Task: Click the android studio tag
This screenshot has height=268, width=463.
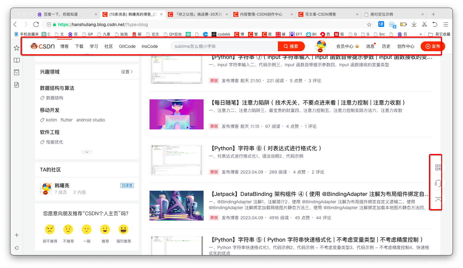Action: [x=91, y=120]
